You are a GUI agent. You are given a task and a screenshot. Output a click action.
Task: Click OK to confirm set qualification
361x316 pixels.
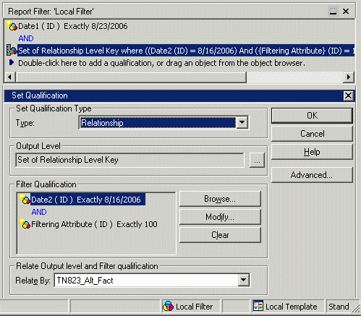coord(312,116)
